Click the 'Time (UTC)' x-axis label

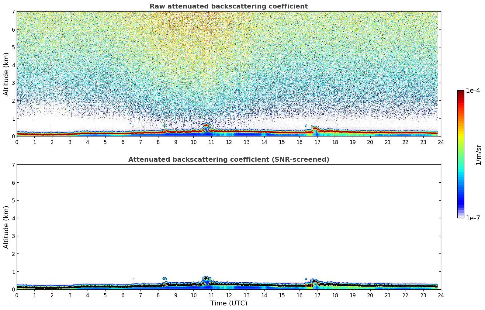(229, 303)
